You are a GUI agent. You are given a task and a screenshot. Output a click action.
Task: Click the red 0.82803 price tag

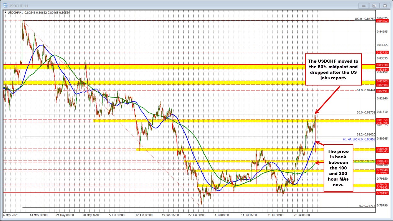[382, 81]
